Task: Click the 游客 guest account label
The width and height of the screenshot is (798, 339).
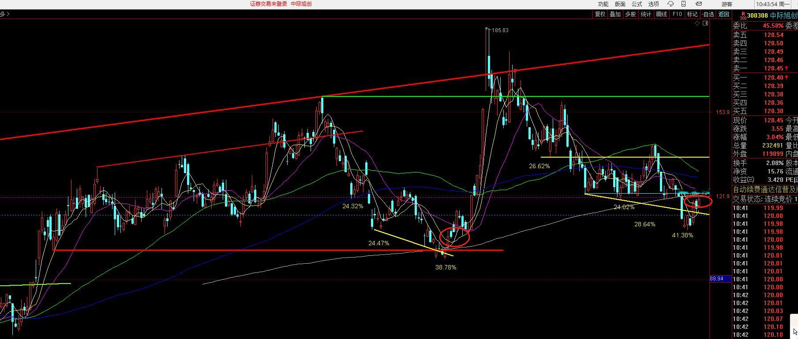Action: tap(727, 4)
